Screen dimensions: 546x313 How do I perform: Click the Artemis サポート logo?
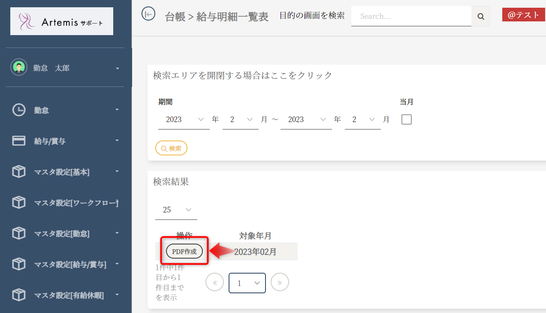62,21
